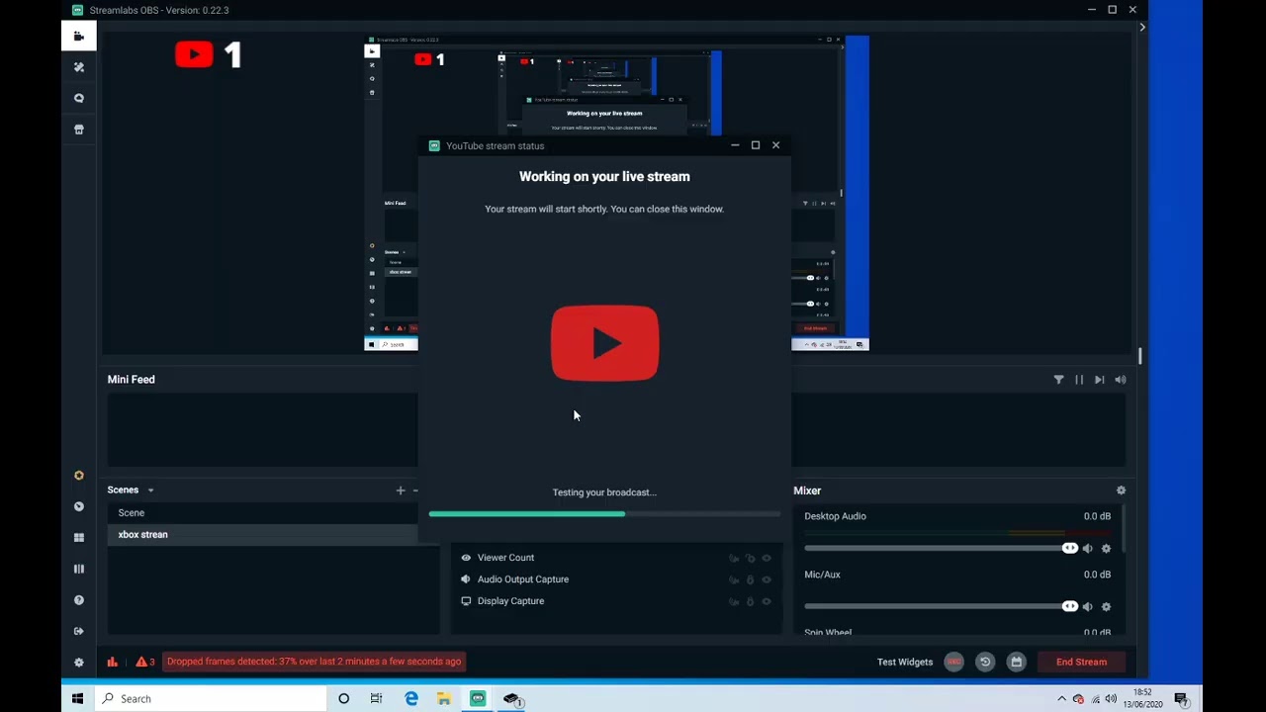Adjust the Desktop Audio volume slider
The height and width of the screenshot is (712, 1266).
click(941, 548)
